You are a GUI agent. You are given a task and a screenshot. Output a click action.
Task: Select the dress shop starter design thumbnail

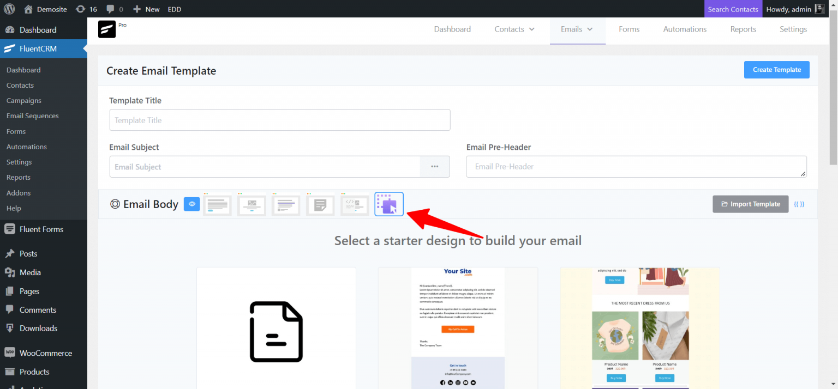[639, 327]
